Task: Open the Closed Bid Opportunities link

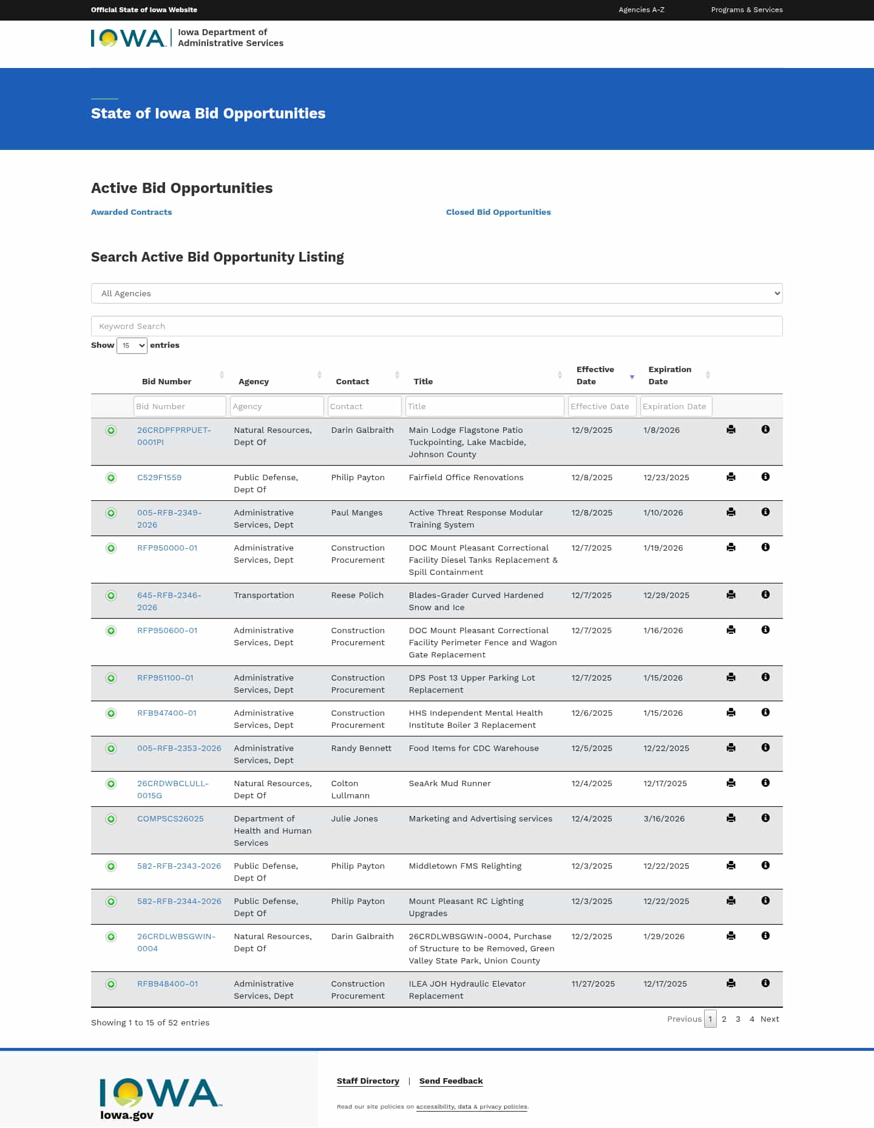Action: pyautogui.click(x=498, y=212)
